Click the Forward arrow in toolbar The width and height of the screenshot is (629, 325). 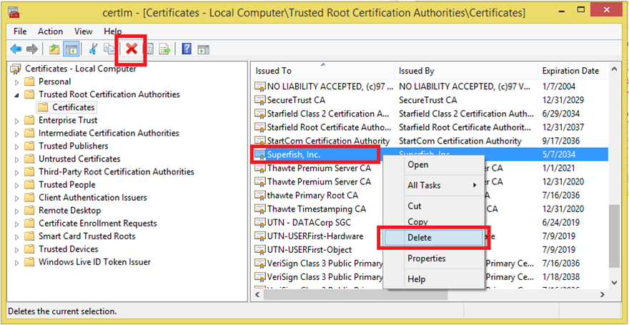(x=31, y=49)
